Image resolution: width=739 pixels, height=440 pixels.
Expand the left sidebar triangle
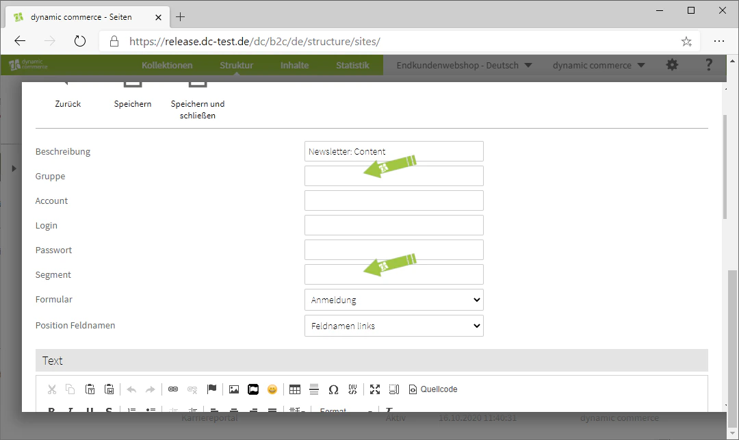coord(14,168)
